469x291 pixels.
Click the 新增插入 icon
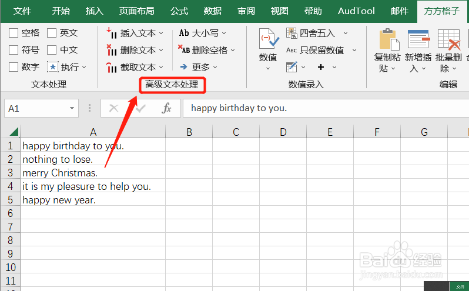[x=418, y=39]
